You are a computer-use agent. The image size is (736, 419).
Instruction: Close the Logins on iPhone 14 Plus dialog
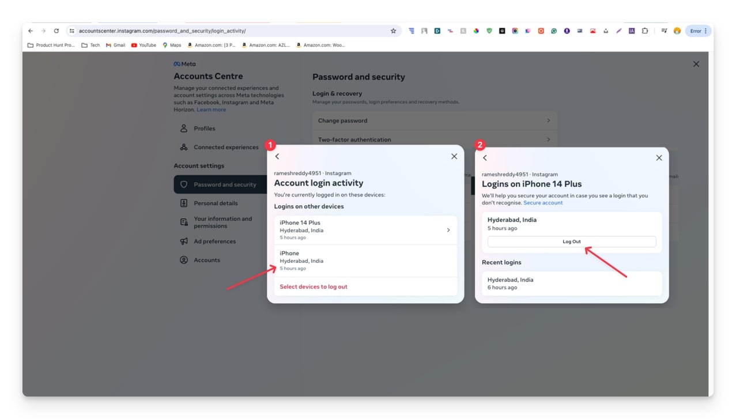[x=659, y=158]
